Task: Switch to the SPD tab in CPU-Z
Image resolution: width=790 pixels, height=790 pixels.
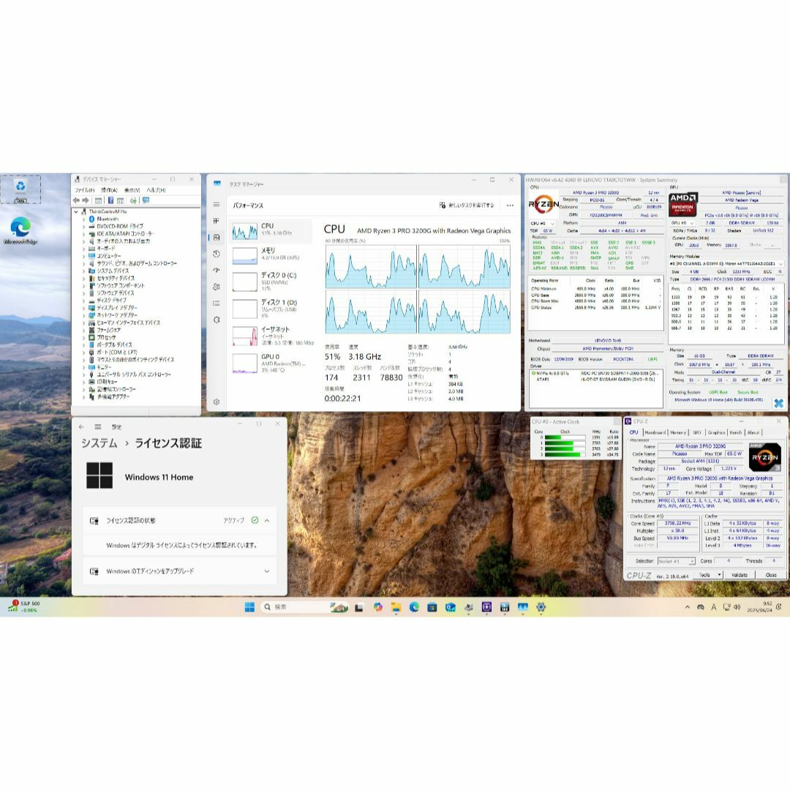Action: (x=697, y=432)
